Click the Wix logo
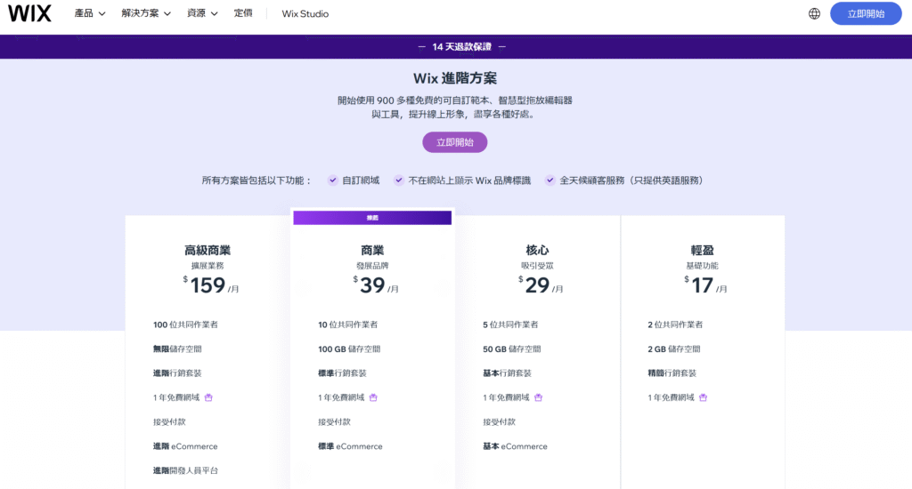The height and width of the screenshot is (489, 912). (29, 12)
